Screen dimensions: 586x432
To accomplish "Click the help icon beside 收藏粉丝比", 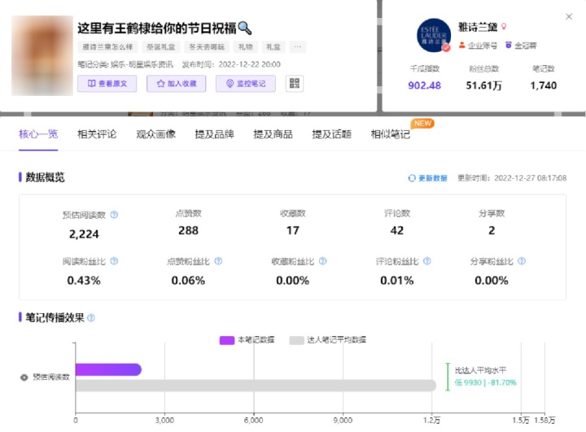I will (323, 261).
